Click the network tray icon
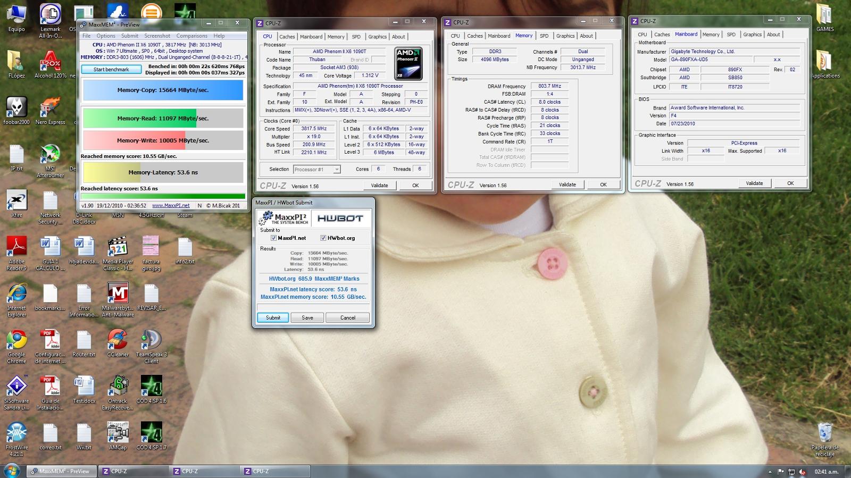Viewport: 851px width, 478px height. pyautogui.click(x=791, y=472)
